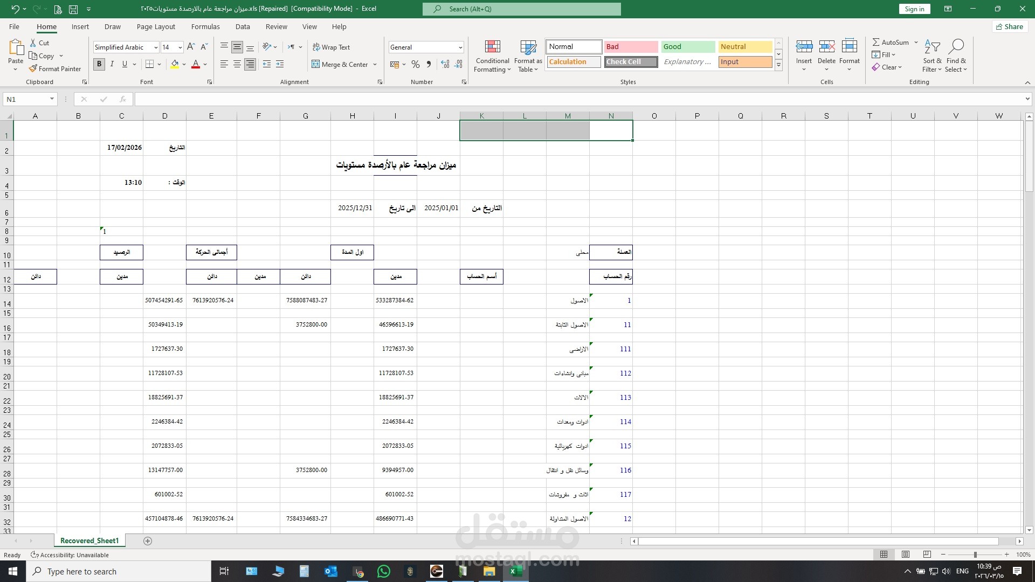Increase font size with the larger A icon
Image resolution: width=1035 pixels, height=582 pixels.
point(191,47)
